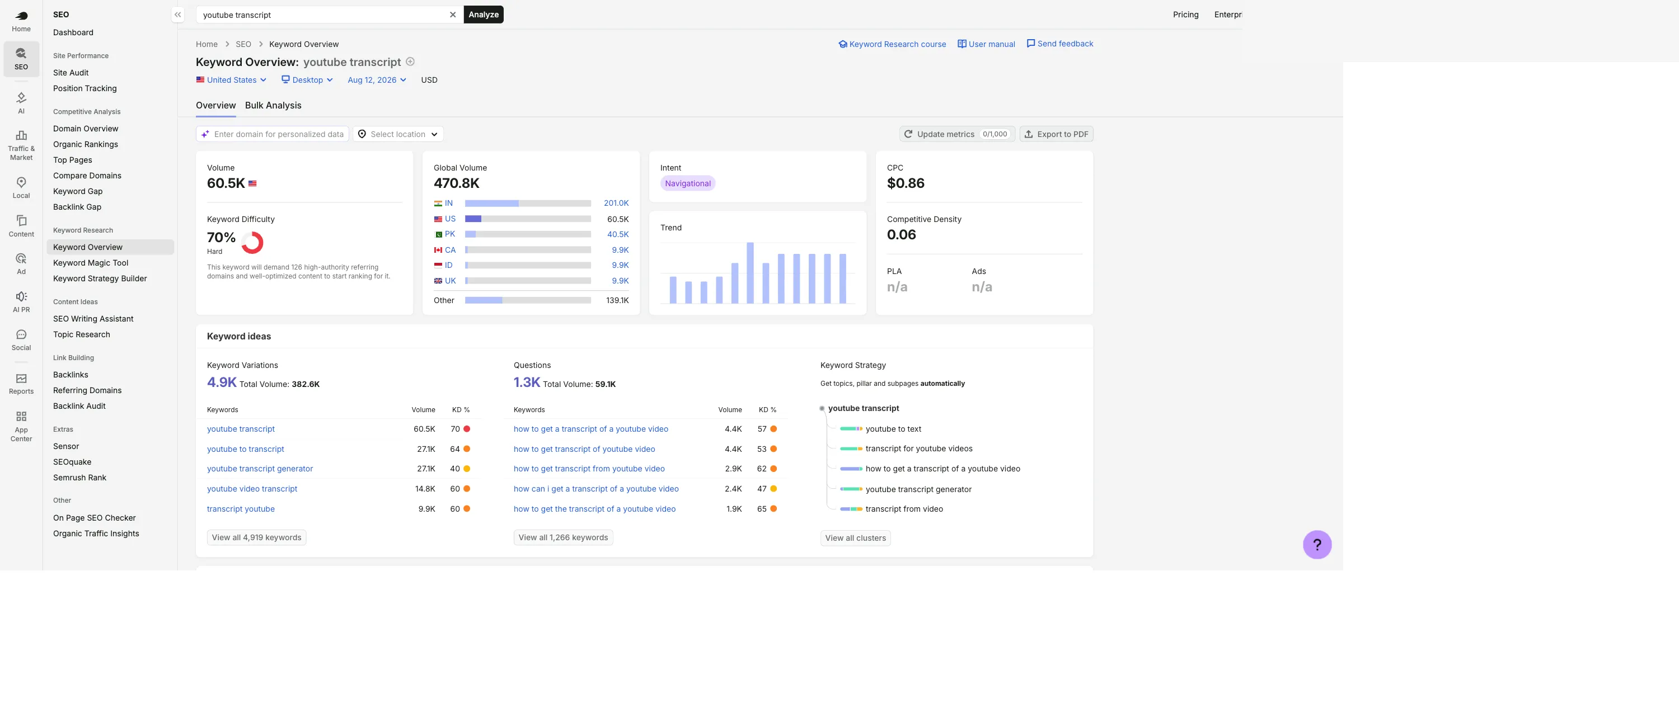The image size is (1679, 713).
Task: Click View all 4,919 keywords
Action: click(256, 537)
